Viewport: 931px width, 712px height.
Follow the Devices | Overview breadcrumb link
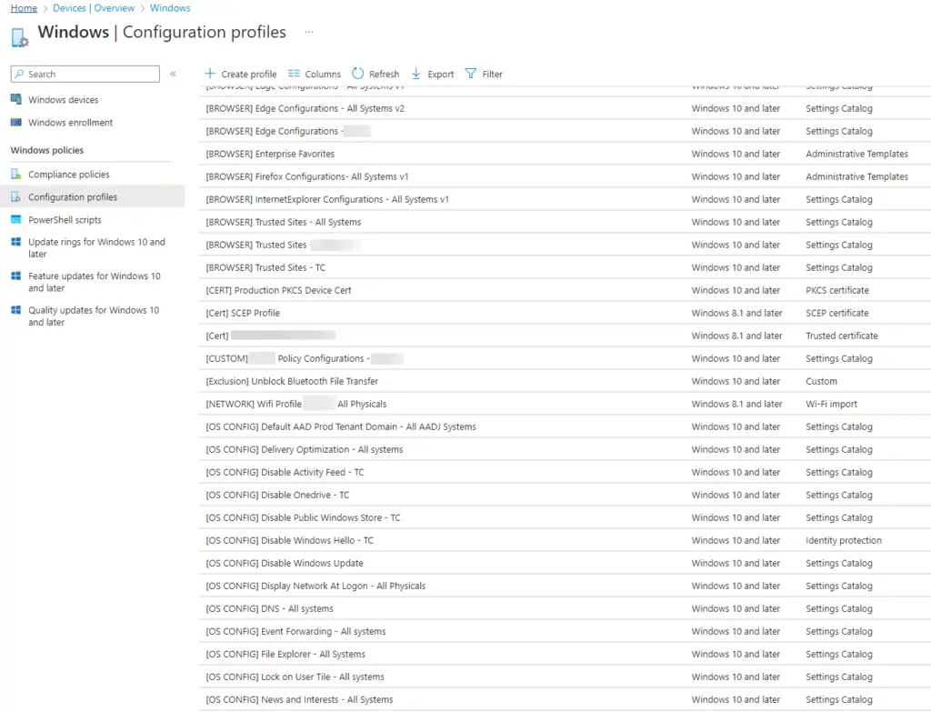(x=94, y=7)
